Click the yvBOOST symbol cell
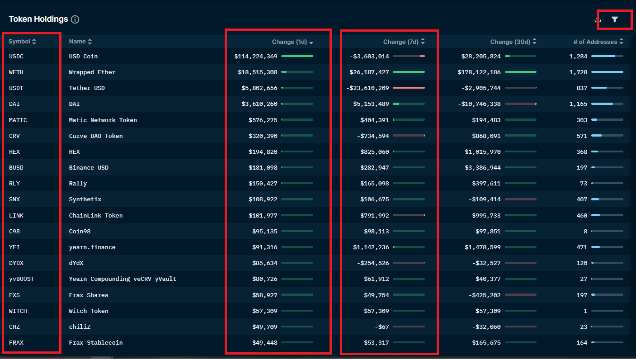Viewport: 636px width, 360px height. pyautogui.click(x=22, y=279)
